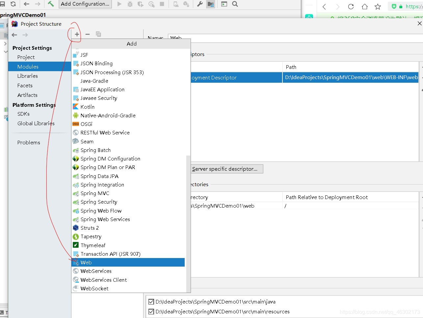Select Web from the Add menu

tap(128, 262)
